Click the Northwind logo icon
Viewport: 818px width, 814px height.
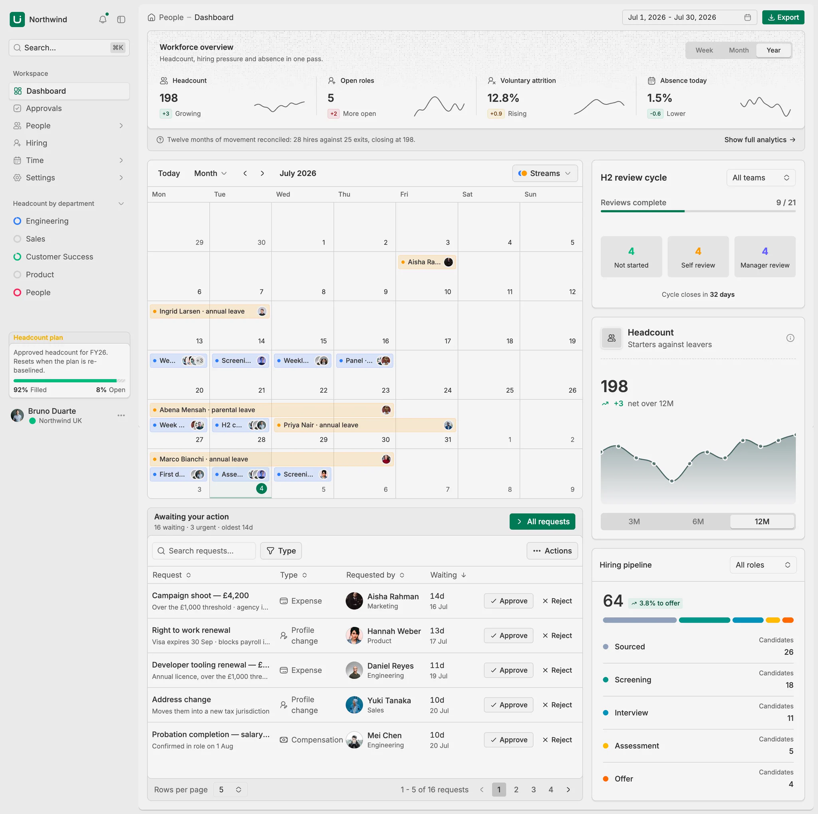pyautogui.click(x=17, y=19)
